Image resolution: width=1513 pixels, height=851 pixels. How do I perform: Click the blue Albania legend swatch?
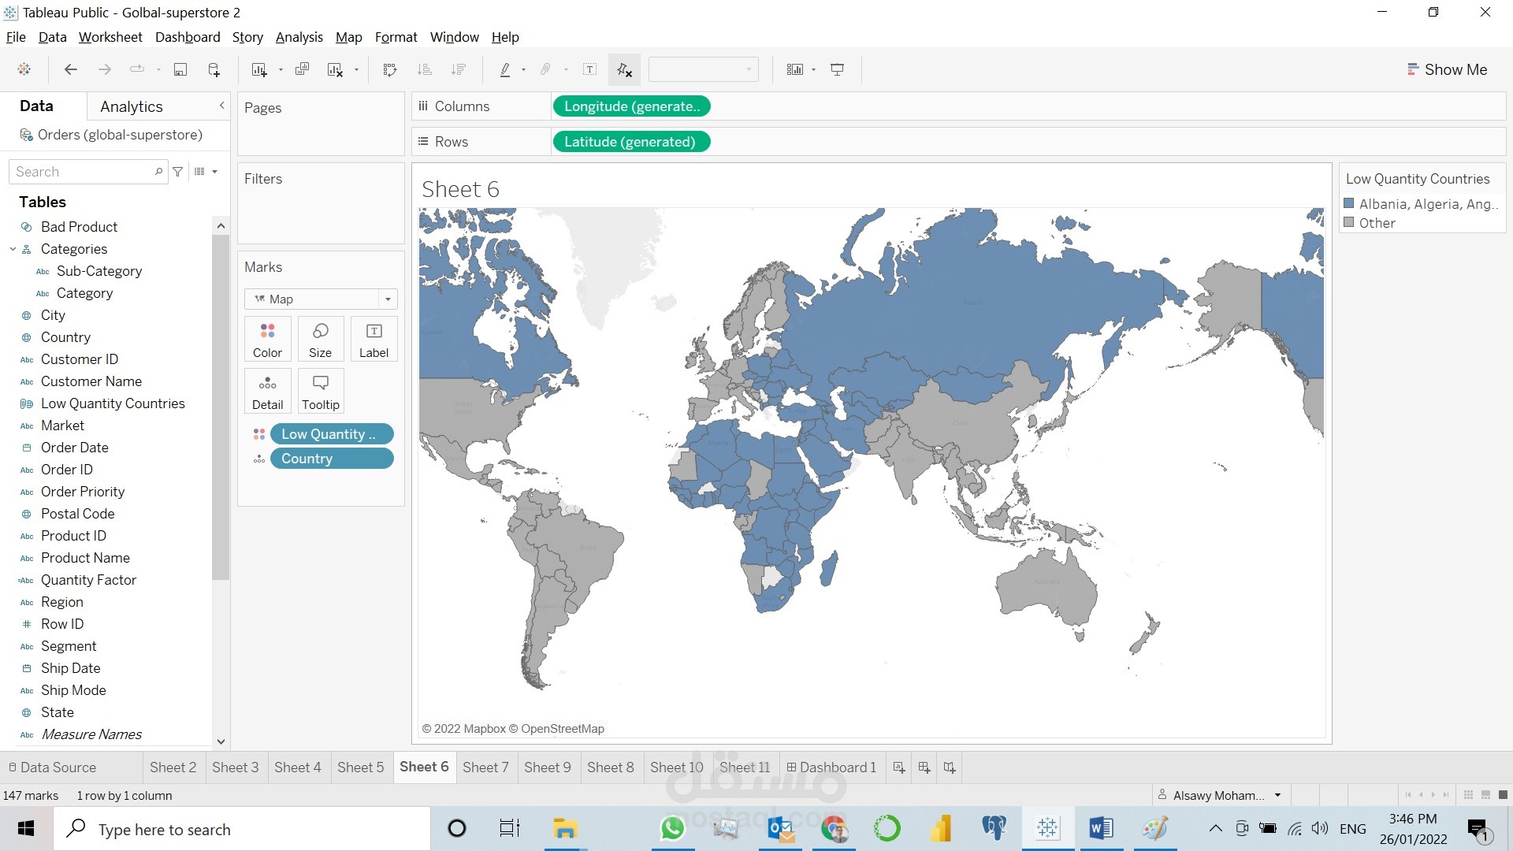click(x=1349, y=204)
